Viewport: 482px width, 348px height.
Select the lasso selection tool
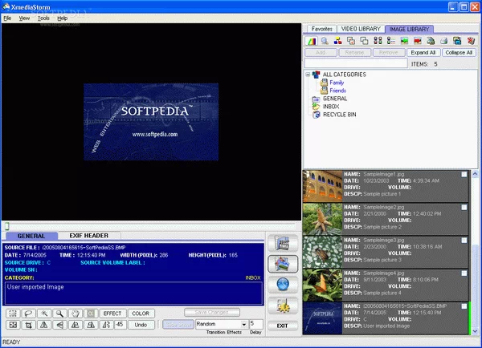click(28, 314)
